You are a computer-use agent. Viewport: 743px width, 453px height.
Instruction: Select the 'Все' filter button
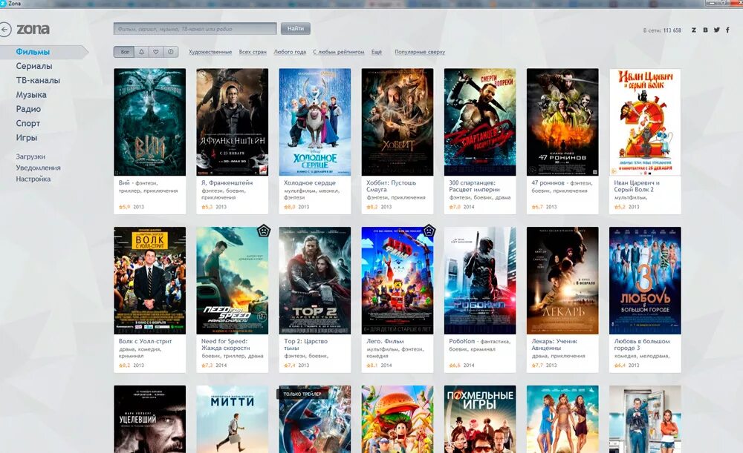tap(124, 52)
